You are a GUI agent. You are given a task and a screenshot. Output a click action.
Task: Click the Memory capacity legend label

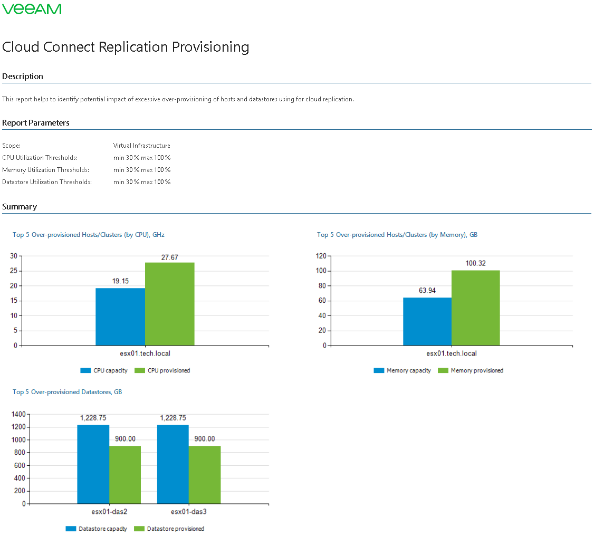[x=409, y=370]
